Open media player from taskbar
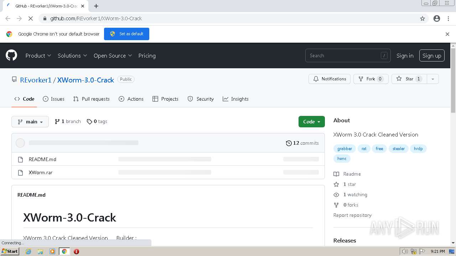Viewport: 456px width, 256px height. (x=52, y=251)
